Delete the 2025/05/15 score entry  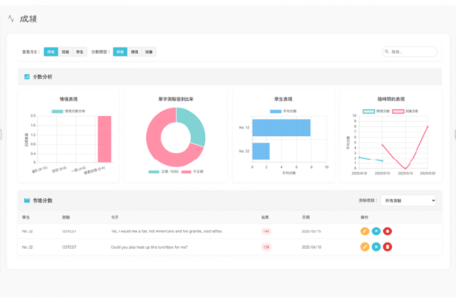click(x=387, y=231)
